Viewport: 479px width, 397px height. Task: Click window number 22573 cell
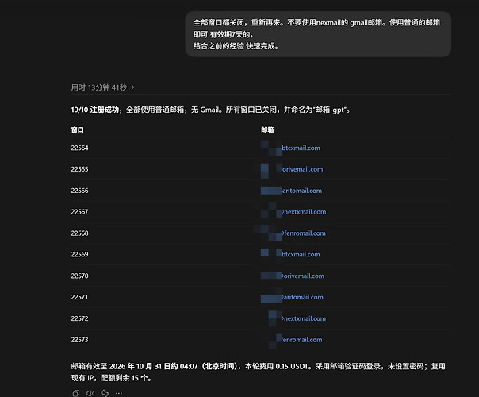coord(80,340)
